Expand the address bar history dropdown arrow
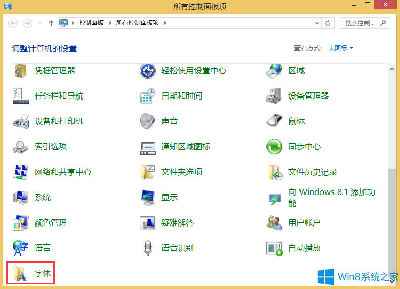 pyautogui.click(x=317, y=23)
